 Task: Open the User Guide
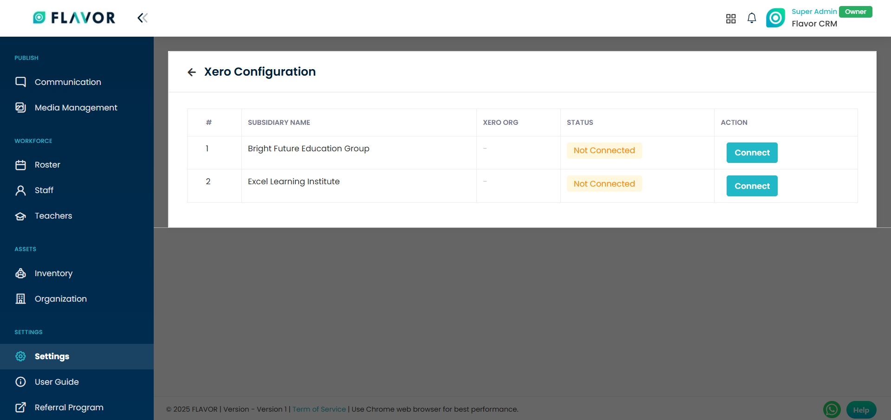[57, 382]
